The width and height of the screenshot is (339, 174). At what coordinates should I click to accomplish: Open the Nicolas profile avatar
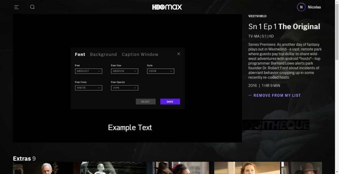click(301, 7)
